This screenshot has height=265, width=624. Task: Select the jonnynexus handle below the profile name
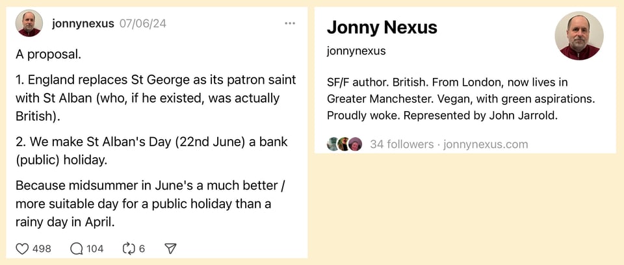tap(356, 51)
